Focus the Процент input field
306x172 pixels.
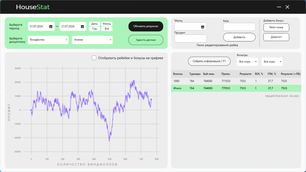pos(191,38)
